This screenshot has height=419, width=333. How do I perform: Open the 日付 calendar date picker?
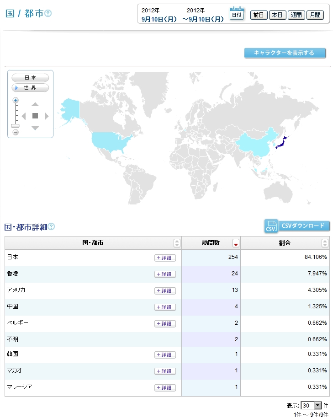coord(237,13)
